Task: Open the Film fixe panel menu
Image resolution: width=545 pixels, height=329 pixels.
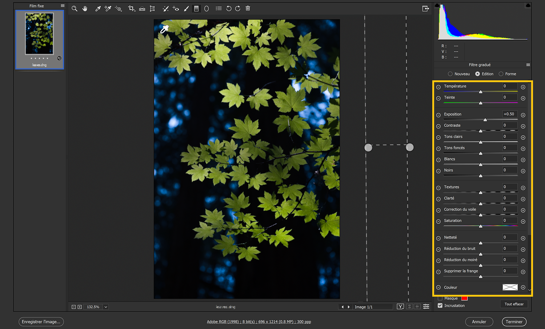Action: coord(63,6)
